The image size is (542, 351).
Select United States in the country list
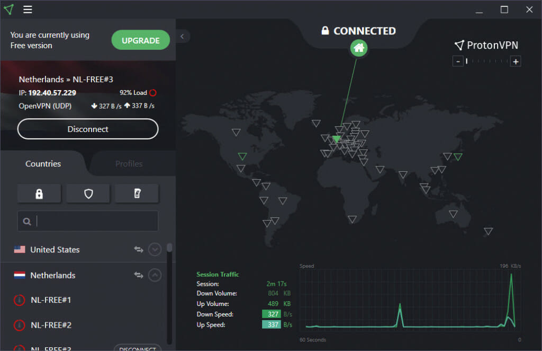(55, 250)
